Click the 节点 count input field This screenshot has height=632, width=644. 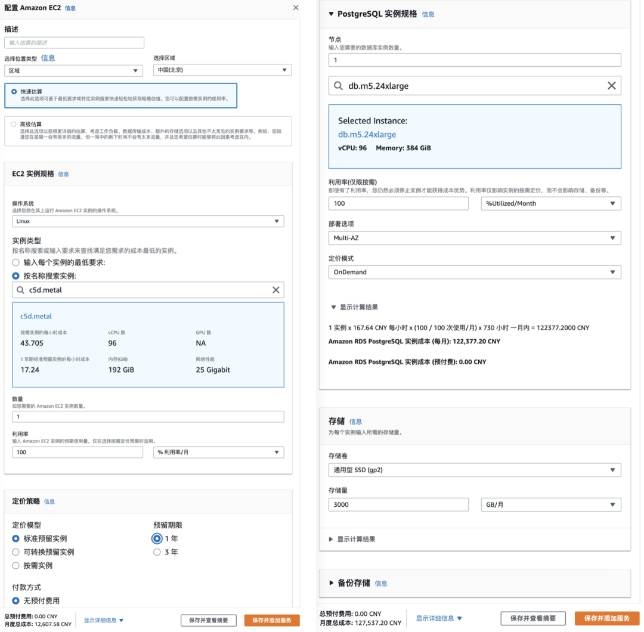pyautogui.click(x=475, y=60)
